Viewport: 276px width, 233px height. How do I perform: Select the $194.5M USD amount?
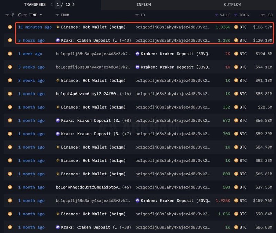click(264, 54)
